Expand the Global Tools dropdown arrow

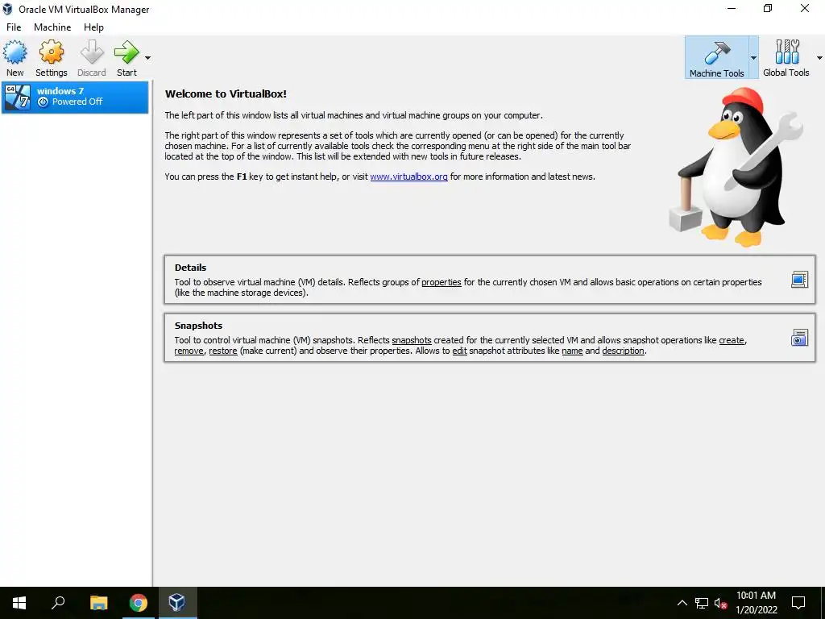pyautogui.click(x=819, y=58)
